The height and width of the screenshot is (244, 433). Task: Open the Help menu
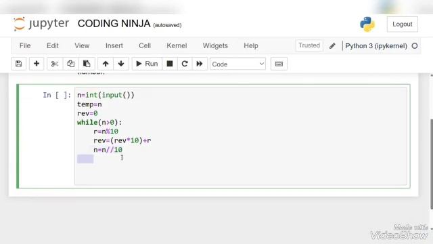point(251,45)
